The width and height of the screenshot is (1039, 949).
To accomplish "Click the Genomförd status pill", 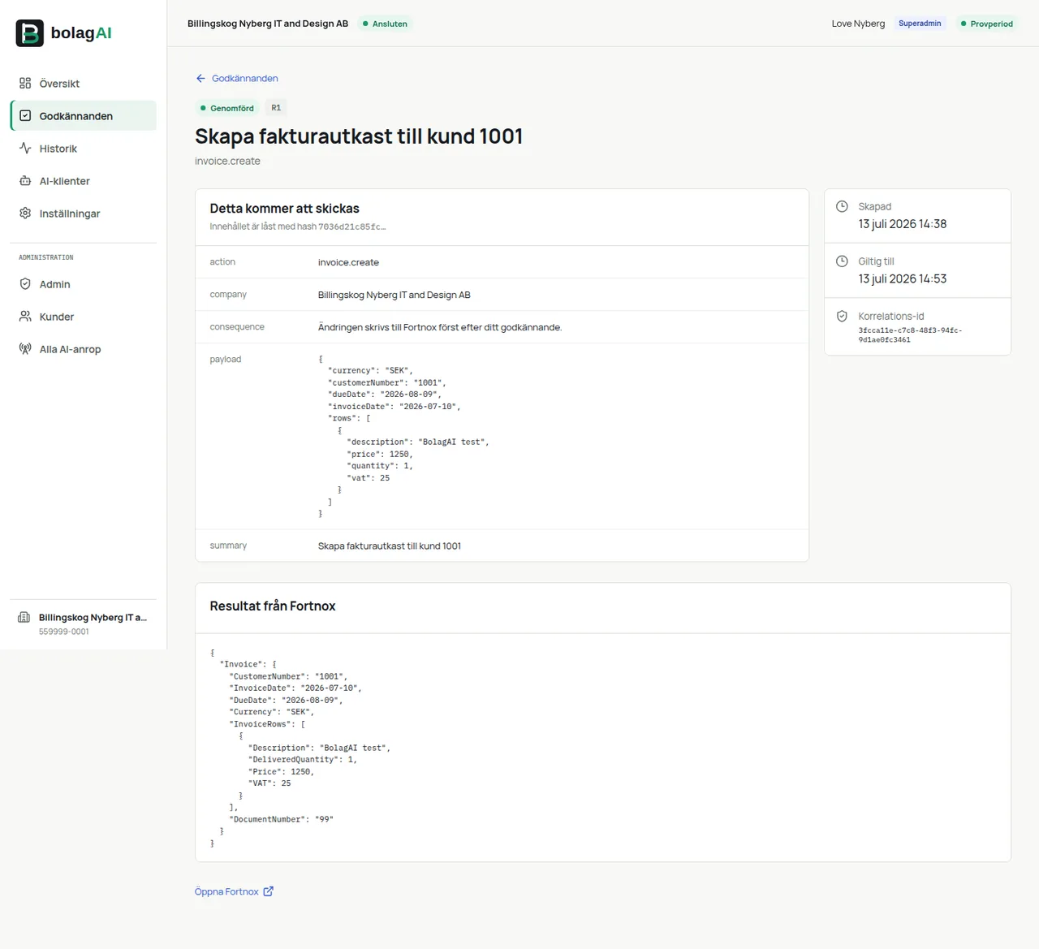I will (227, 108).
